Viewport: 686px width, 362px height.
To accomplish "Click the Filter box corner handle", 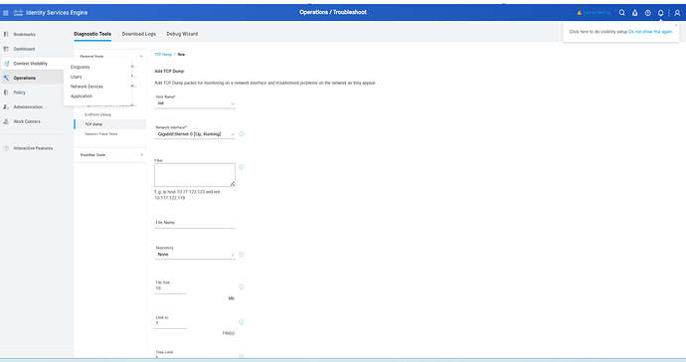I will click(233, 184).
